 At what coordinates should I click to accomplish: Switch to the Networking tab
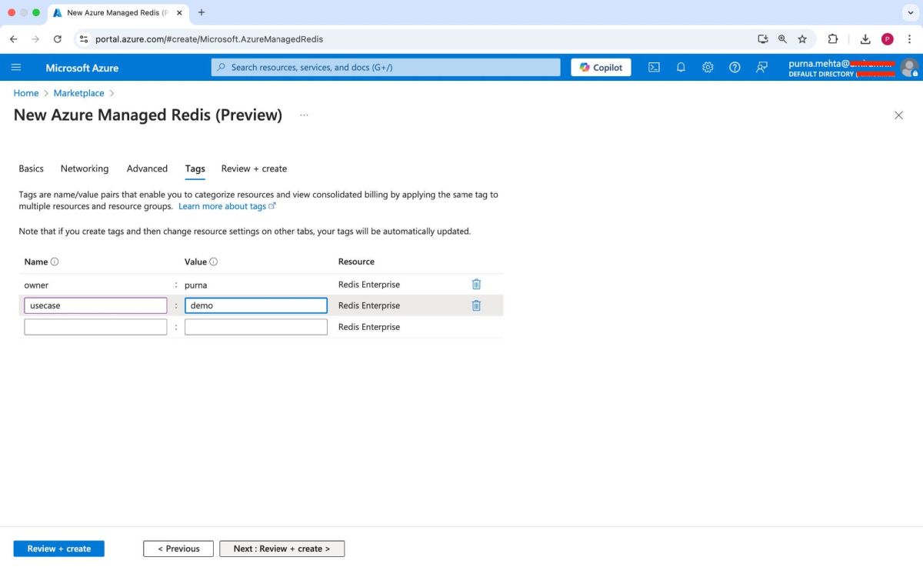[84, 168]
